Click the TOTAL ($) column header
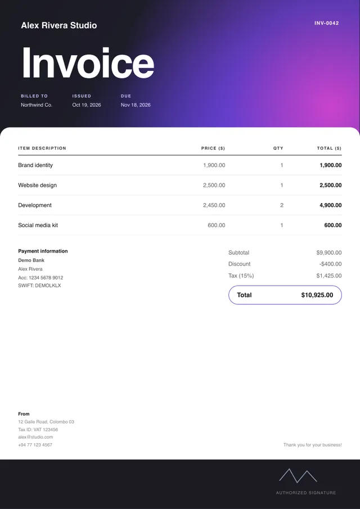Viewport: 360px width, 509px height. 329,148
